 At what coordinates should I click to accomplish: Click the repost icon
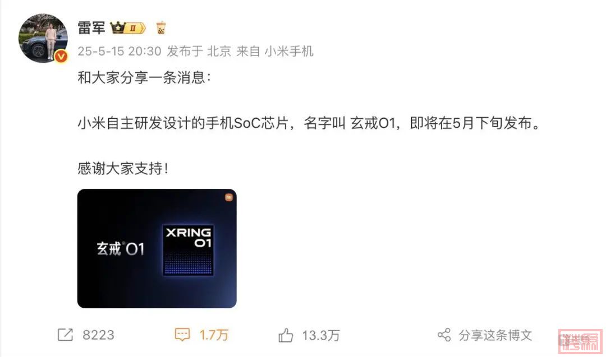click(x=65, y=335)
